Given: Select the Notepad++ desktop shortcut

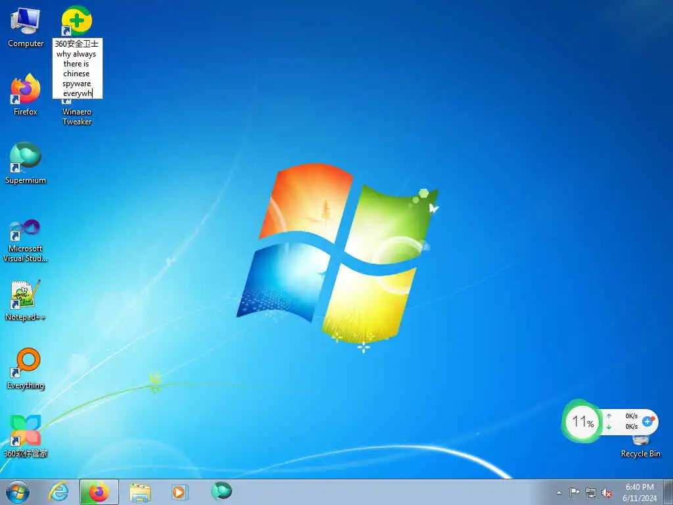Looking at the screenshot, I should 26,300.
